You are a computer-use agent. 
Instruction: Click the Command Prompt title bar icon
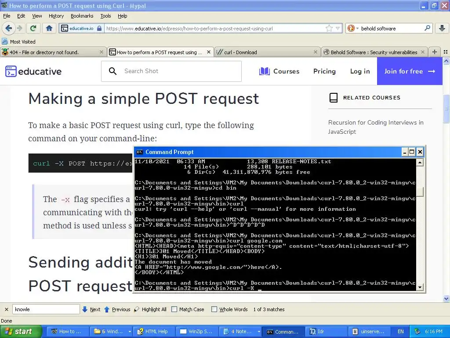pyautogui.click(x=139, y=152)
